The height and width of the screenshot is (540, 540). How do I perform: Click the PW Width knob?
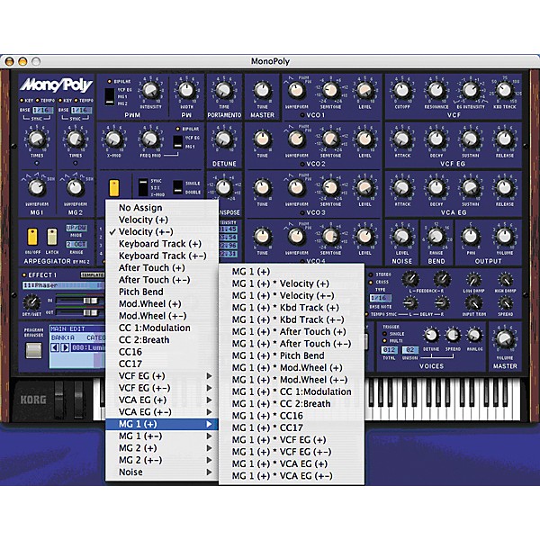pos(186,91)
